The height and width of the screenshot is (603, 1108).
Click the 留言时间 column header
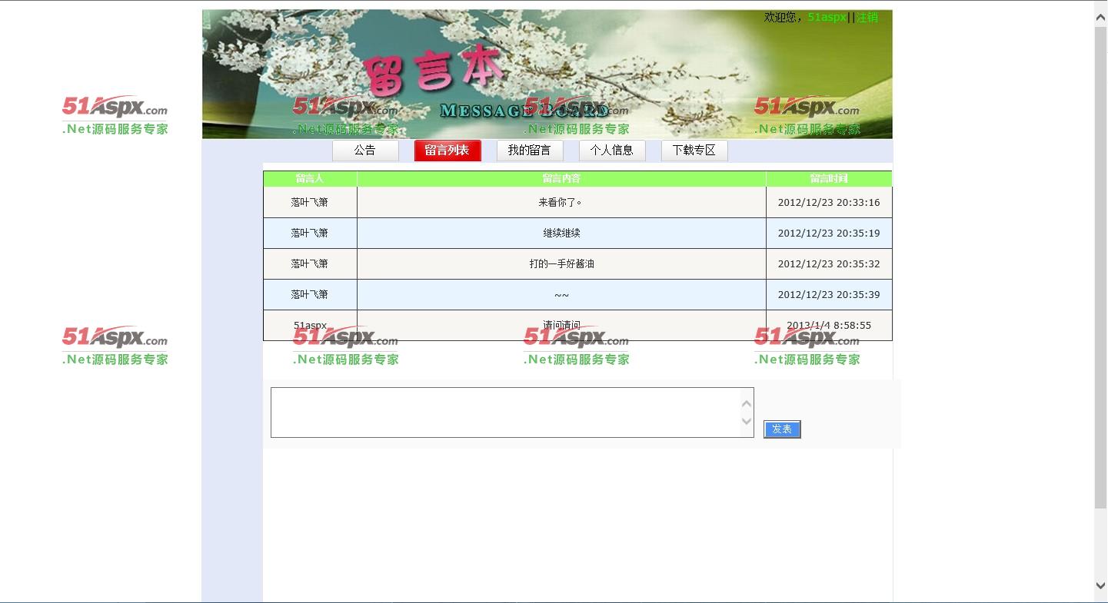pos(829,178)
